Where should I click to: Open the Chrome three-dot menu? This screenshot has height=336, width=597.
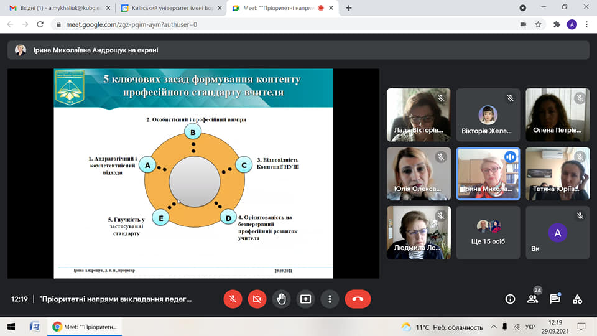[x=587, y=24]
